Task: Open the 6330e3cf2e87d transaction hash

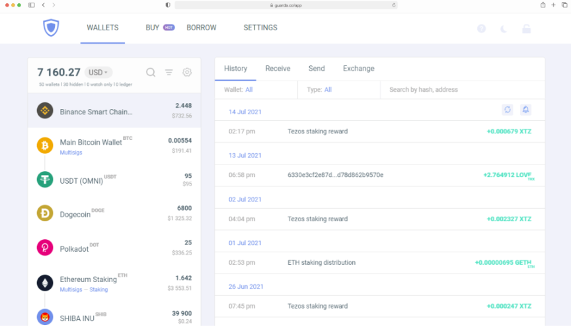Action: pos(335,175)
